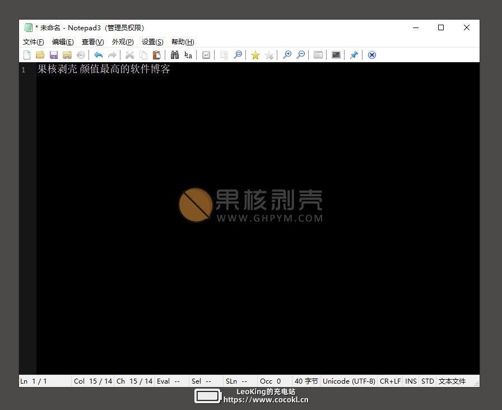The image size is (502, 410).
Task: Click the 'Col 15 / 14' status field
Action: pyautogui.click(x=93, y=381)
